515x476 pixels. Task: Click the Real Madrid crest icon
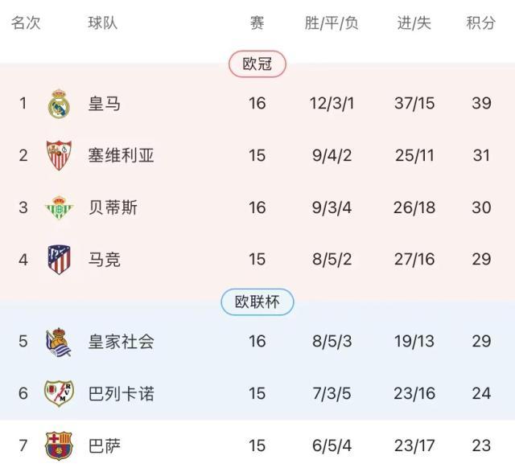pos(60,104)
